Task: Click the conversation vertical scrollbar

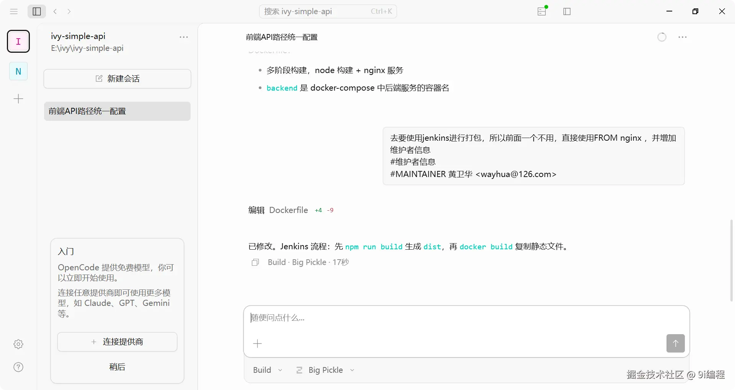Action: pos(732,260)
